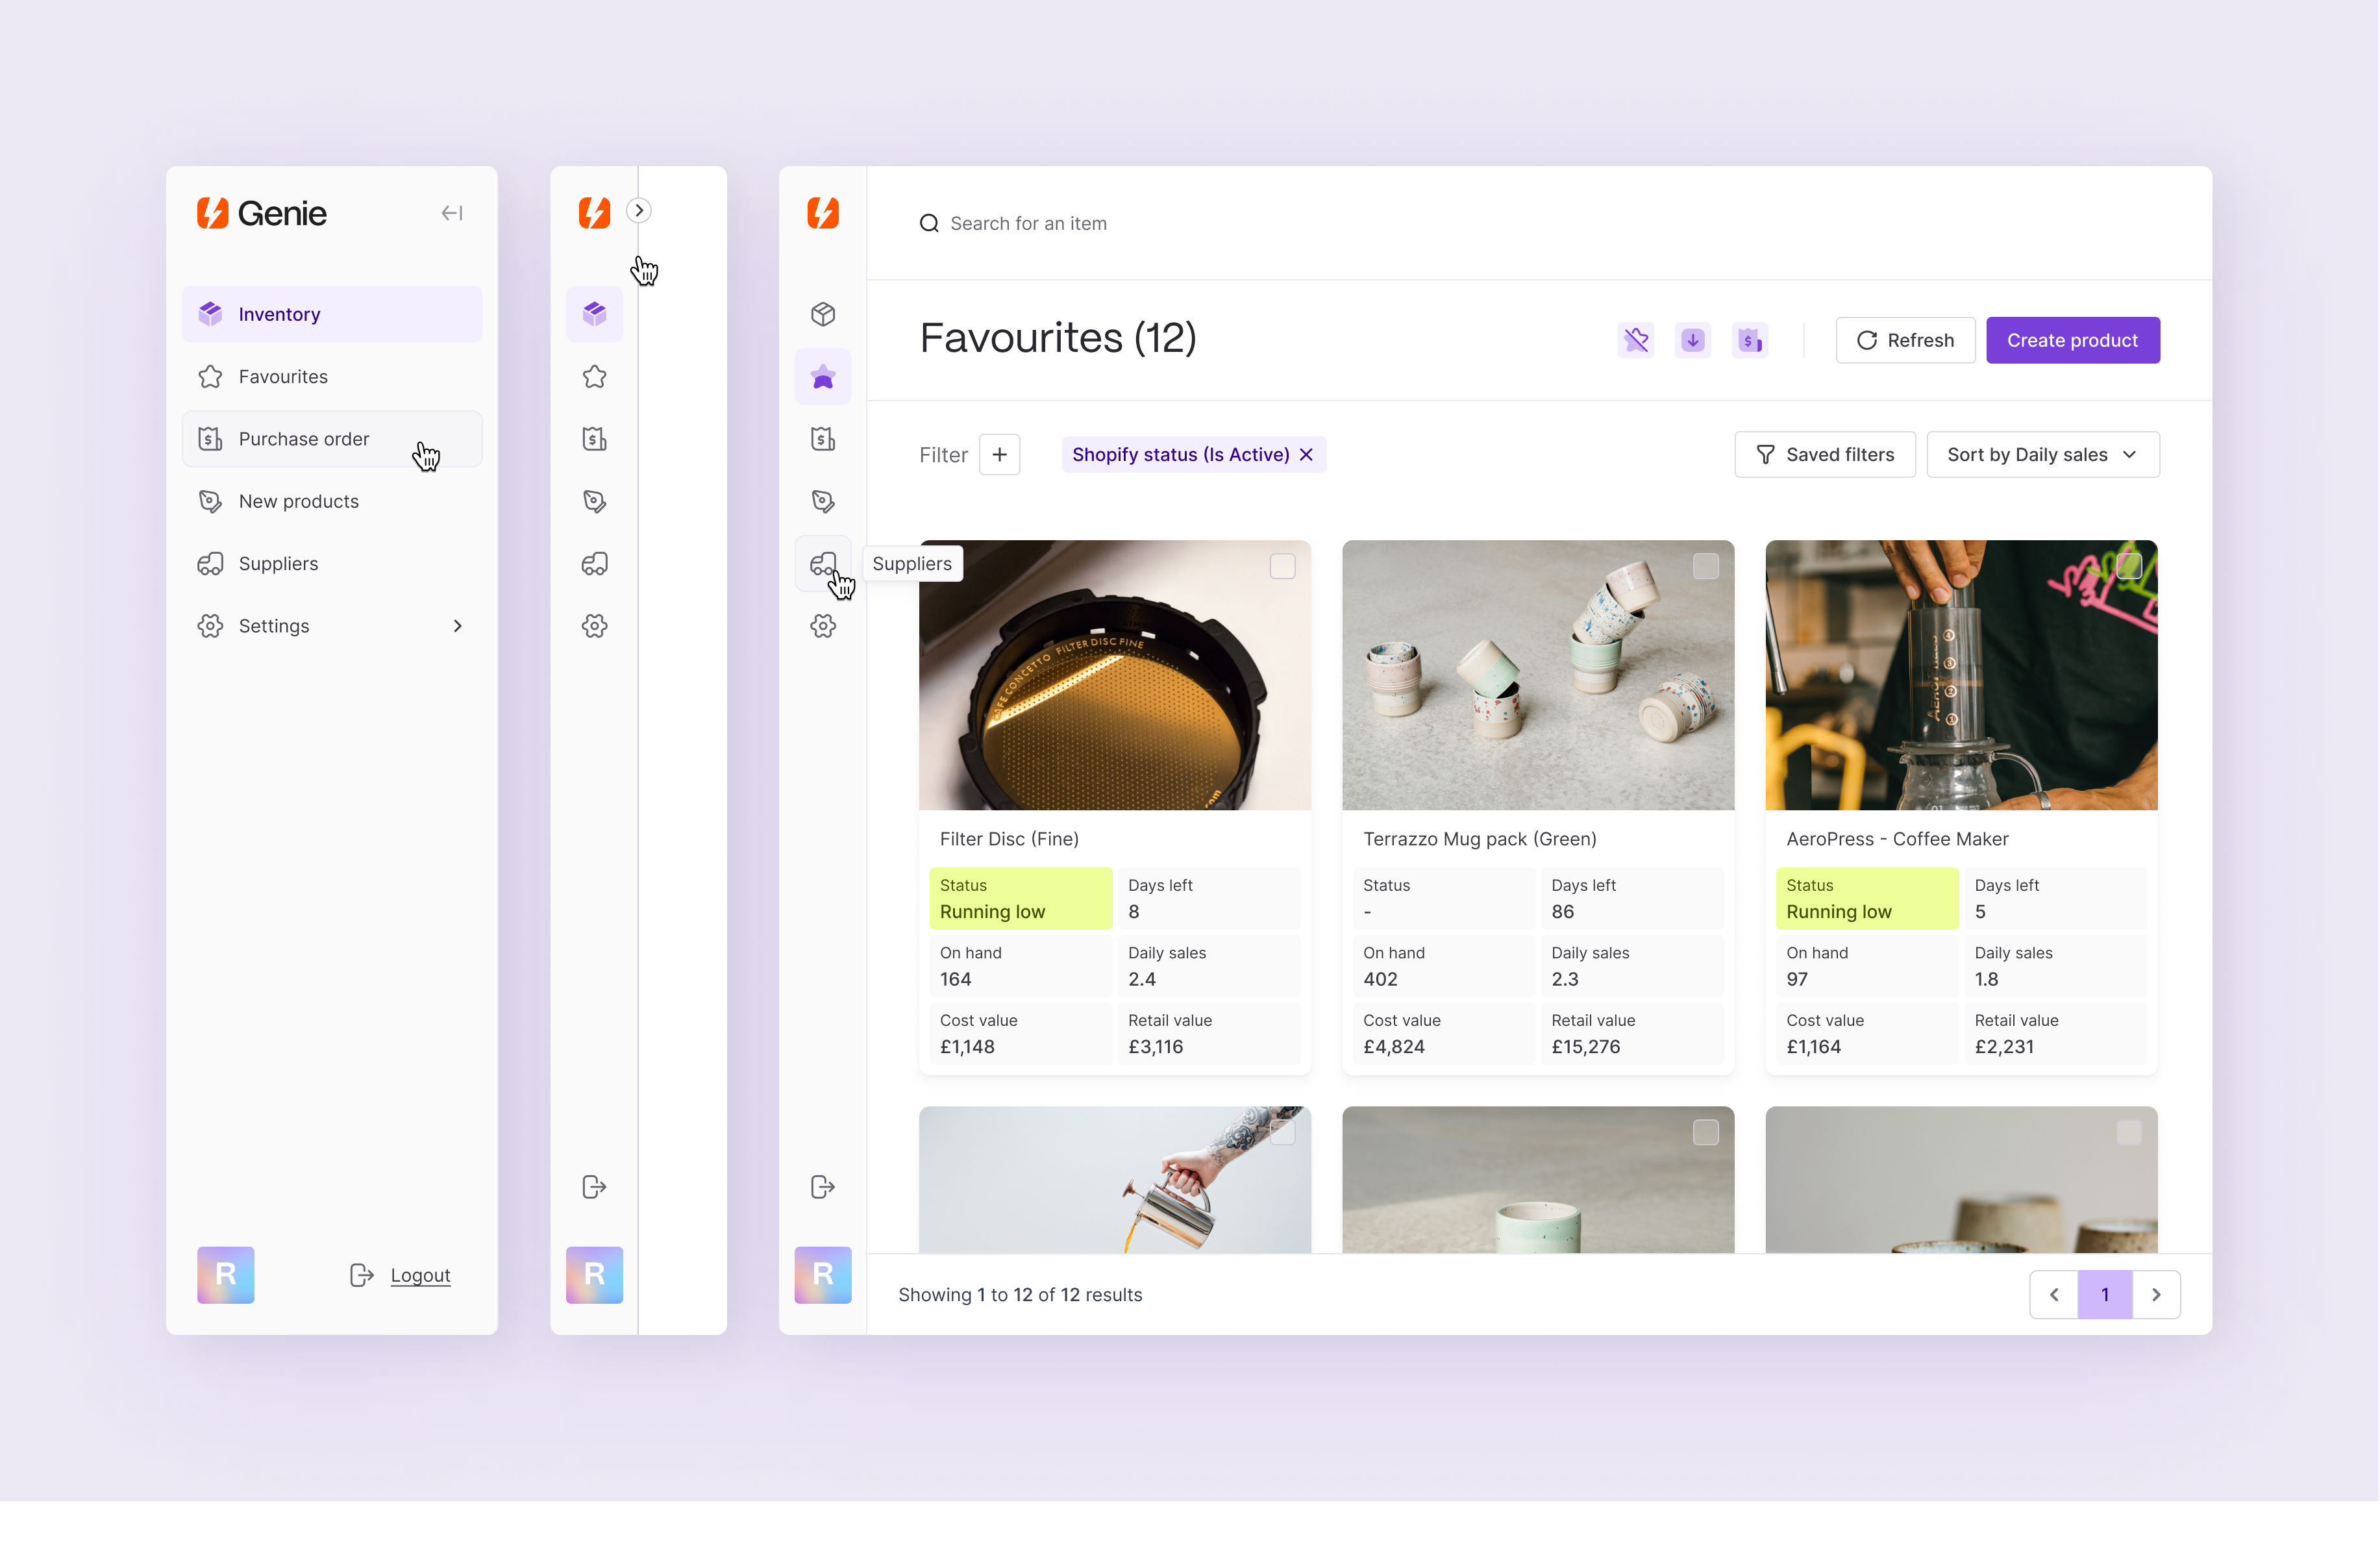Remove the Shopify status (Is Active) filter chip
The height and width of the screenshot is (1544, 2380).
coord(1306,454)
